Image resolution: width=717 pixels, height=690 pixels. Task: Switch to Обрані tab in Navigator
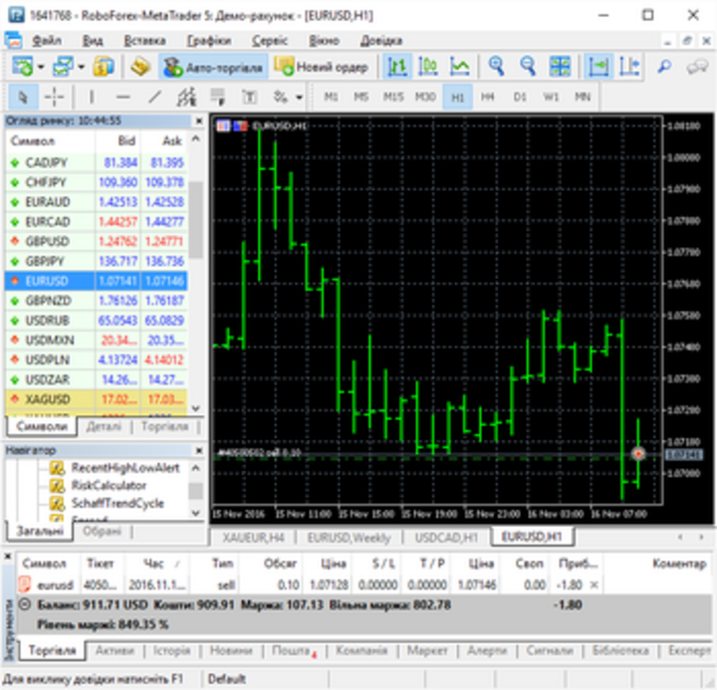pyautogui.click(x=102, y=532)
